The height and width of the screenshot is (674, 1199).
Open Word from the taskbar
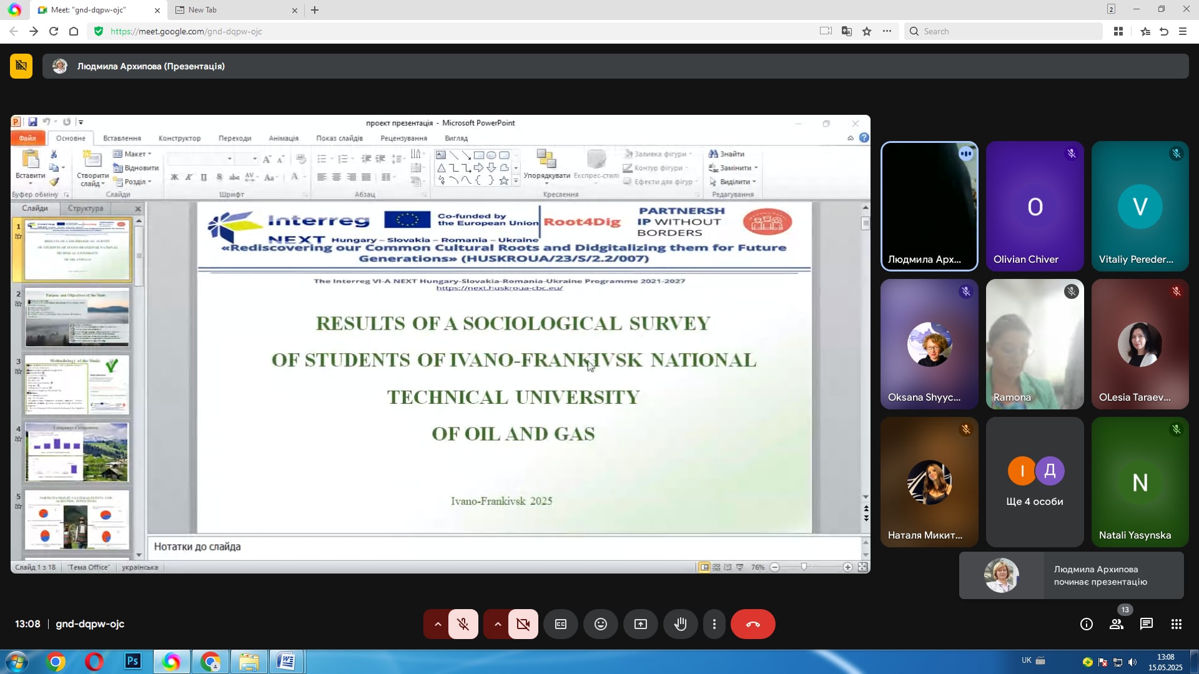tap(287, 661)
